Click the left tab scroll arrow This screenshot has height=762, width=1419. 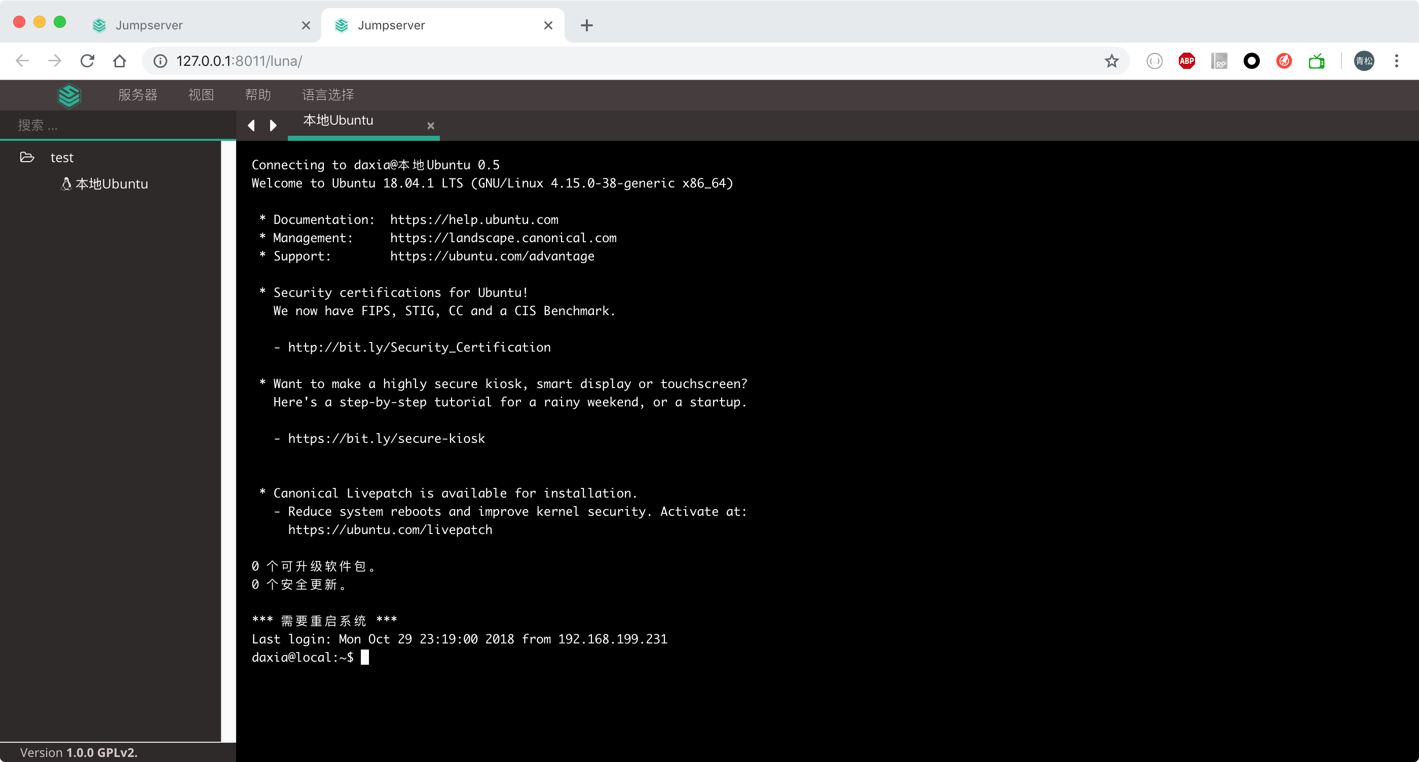click(x=251, y=126)
